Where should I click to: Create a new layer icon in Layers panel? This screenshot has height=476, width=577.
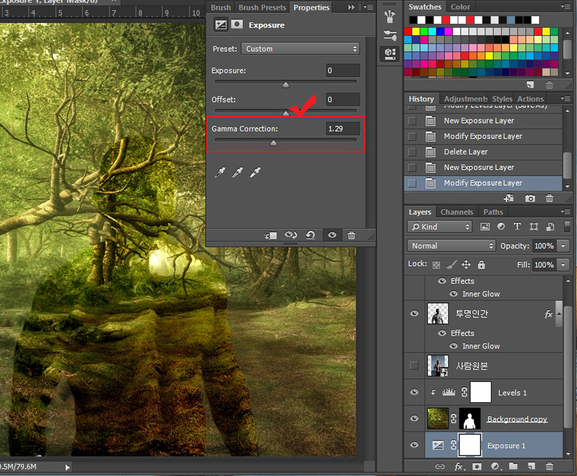[531, 466]
